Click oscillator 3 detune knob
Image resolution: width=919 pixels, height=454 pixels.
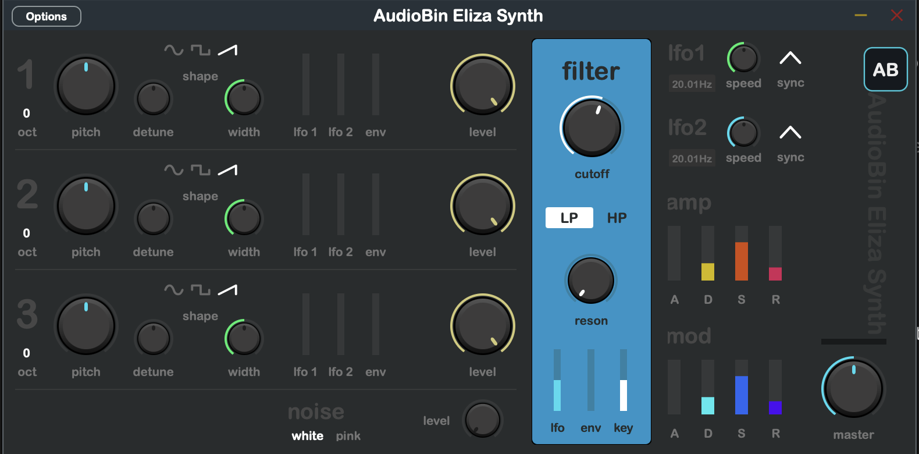pyautogui.click(x=154, y=339)
